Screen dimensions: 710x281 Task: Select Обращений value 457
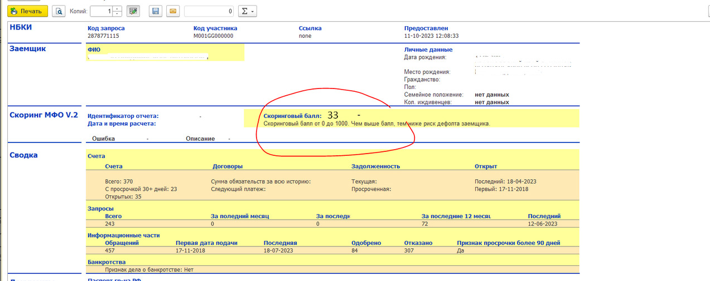click(110, 250)
